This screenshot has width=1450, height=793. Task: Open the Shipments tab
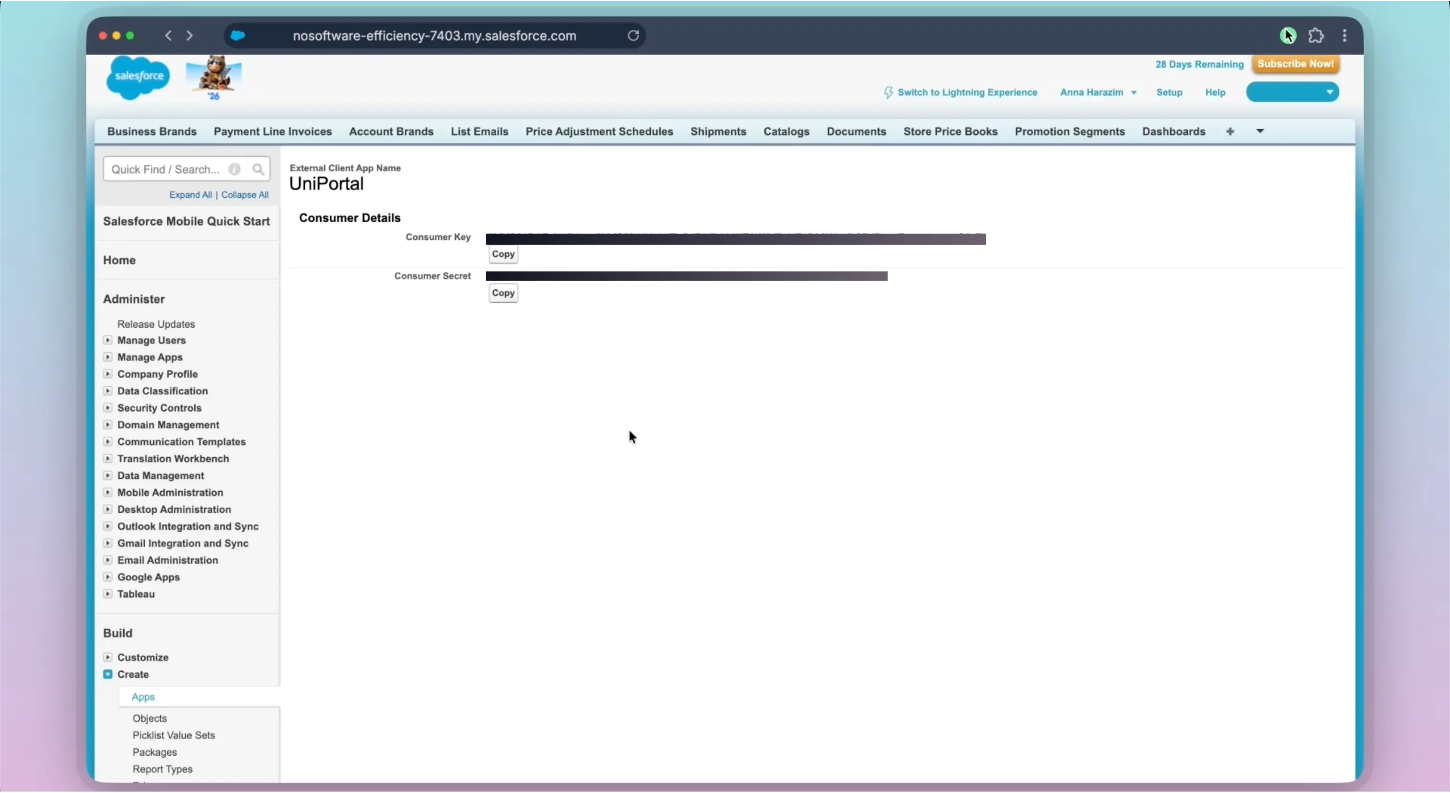pyautogui.click(x=718, y=131)
